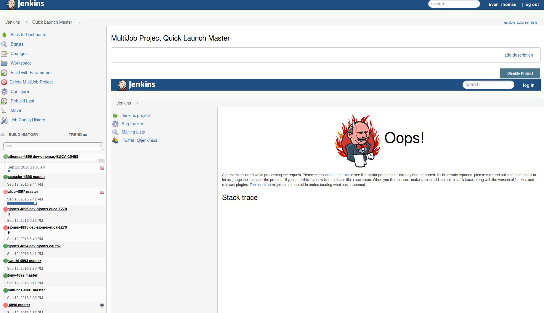Click ethomas-4899 build progress bar
544x313 pixels.
tap(23, 171)
